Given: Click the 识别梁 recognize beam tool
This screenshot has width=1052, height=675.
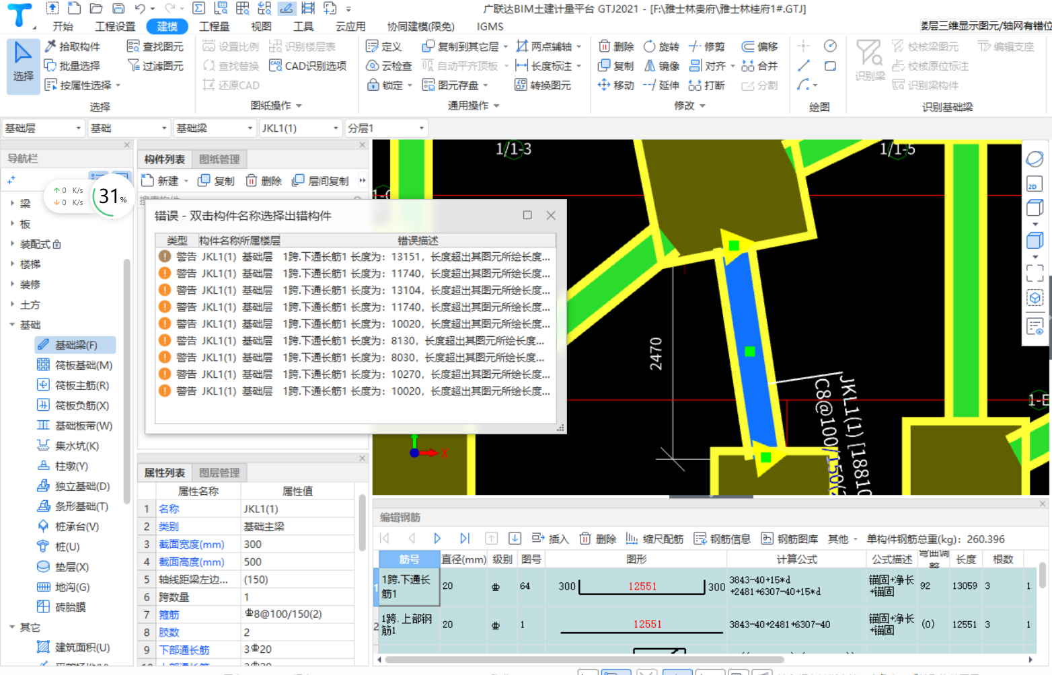Looking at the screenshot, I should pos(870,61).
